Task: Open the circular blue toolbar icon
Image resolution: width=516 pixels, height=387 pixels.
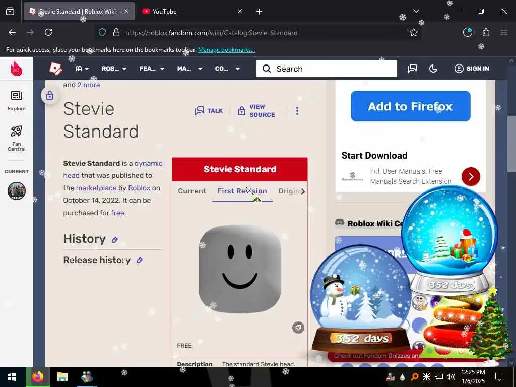Action: point(468,32)
